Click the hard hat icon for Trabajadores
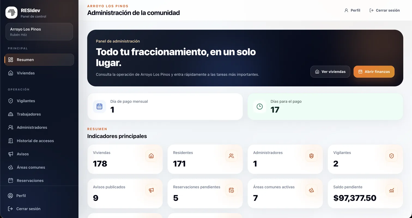The width and height of the screenshot is (412, 218). tap(11, 114)
